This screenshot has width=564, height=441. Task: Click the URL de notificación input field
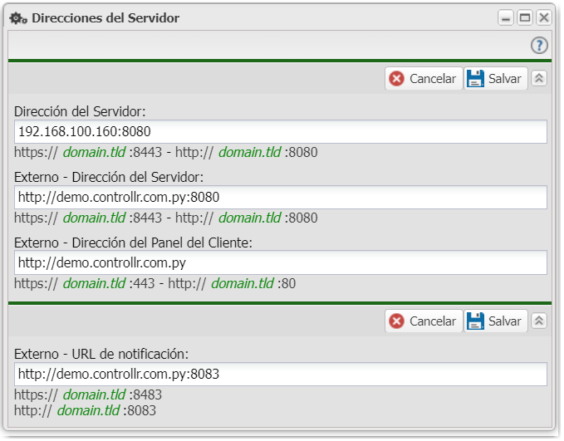281,374
